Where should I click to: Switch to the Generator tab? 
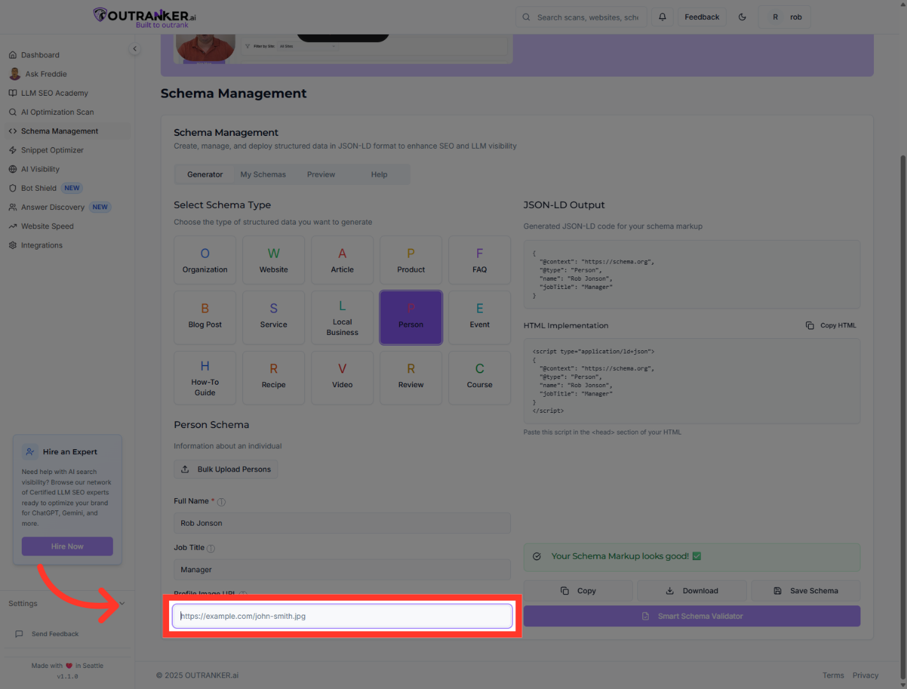tap(205, 175)
